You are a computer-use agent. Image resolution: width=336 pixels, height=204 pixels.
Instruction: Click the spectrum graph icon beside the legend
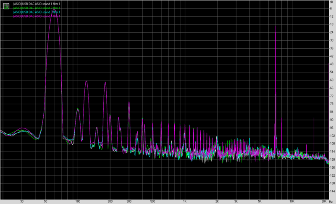6,6
